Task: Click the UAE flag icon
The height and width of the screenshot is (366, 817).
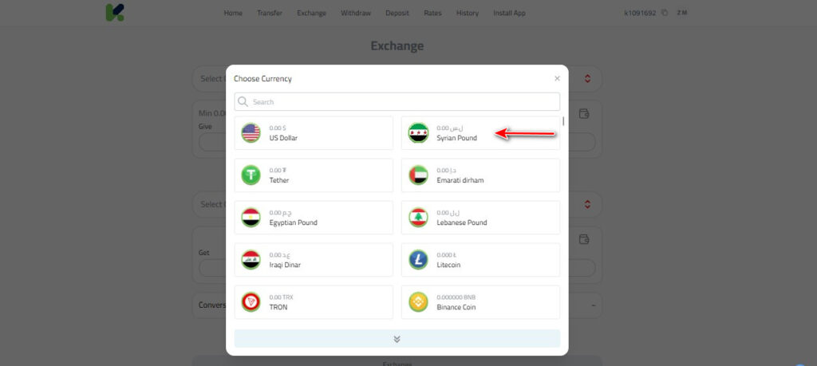Action: pyautogui.click(x=418, y=175)
